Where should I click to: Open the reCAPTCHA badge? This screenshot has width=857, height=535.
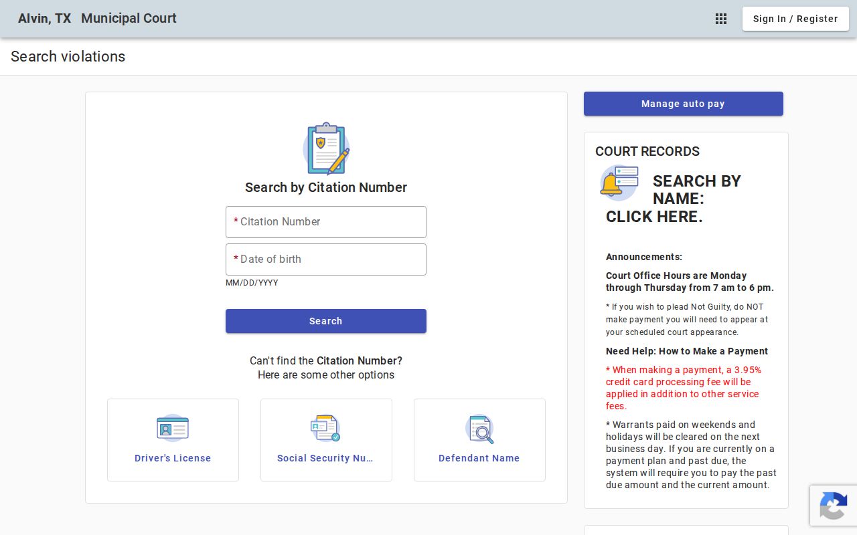coord(834,506)
